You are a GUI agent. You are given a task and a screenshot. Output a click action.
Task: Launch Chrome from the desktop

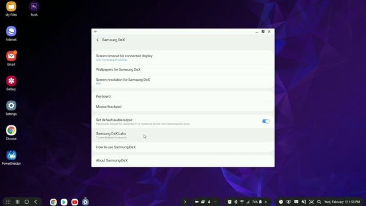click(x=11, y=133)
